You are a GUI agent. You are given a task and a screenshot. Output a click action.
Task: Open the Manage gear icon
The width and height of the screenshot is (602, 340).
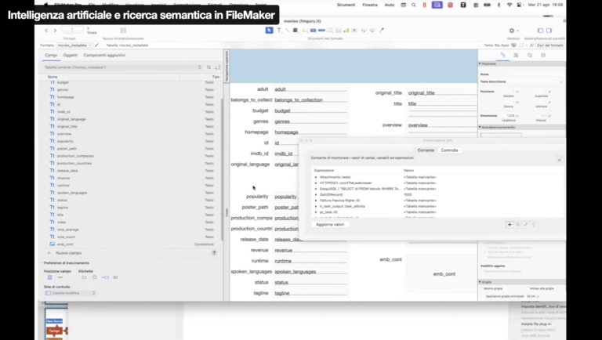[511, 31]
